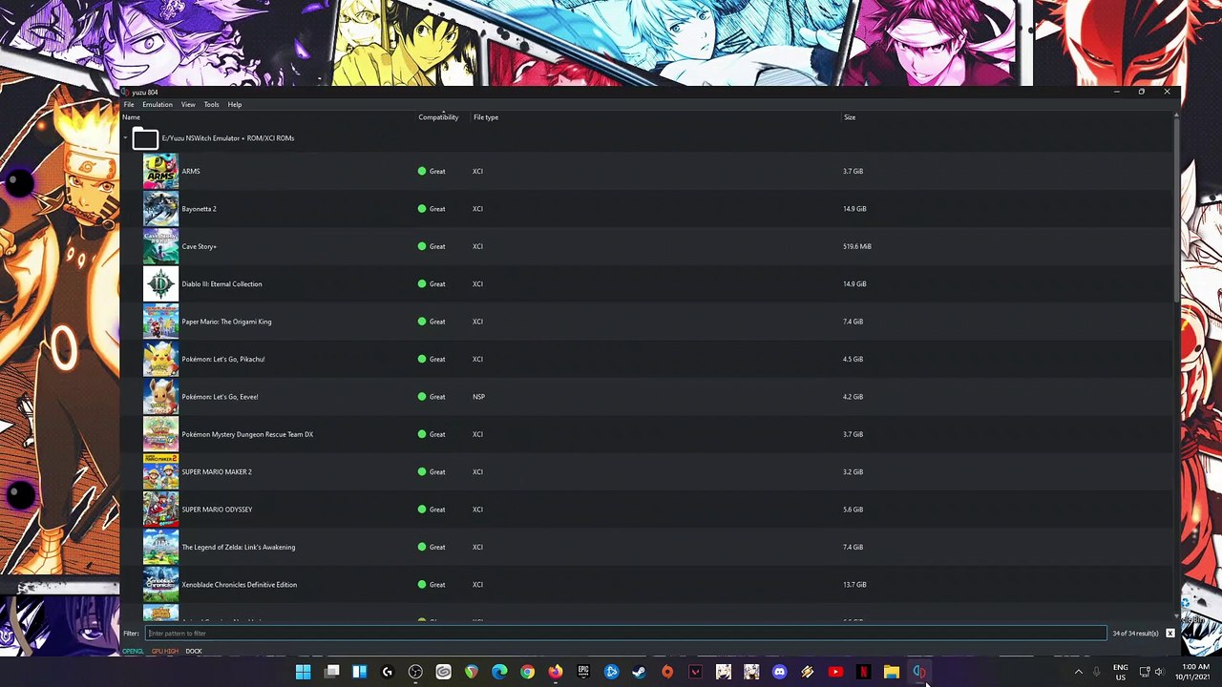Click the 13.7 GiB size value

854,585
